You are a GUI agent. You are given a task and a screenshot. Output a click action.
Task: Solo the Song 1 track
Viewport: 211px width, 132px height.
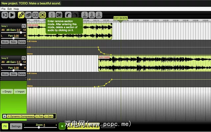coord(13,42)
